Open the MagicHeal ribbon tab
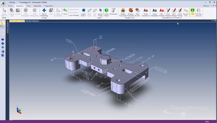The width and height of the screenshot is (217, 123). [37, 6]
